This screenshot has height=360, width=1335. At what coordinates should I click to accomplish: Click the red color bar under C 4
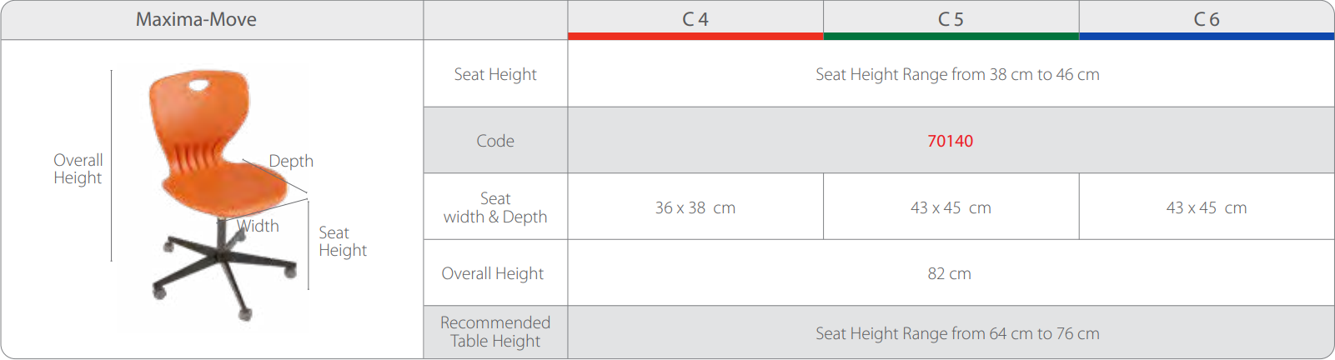click(x=695, y=37)
